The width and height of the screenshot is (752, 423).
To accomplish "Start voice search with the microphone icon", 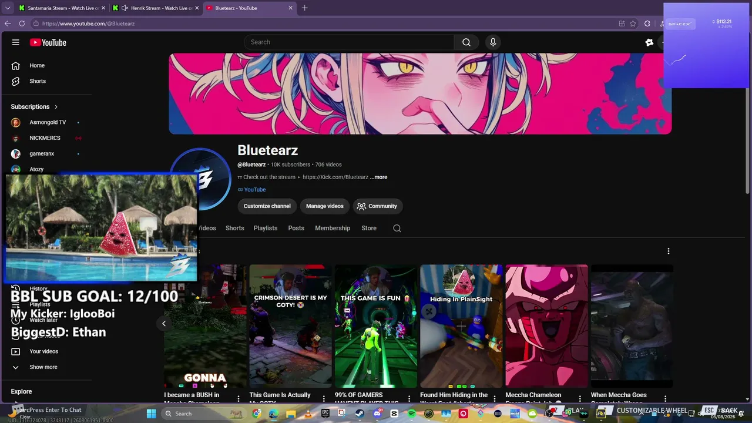I will (x=493, y=42).
